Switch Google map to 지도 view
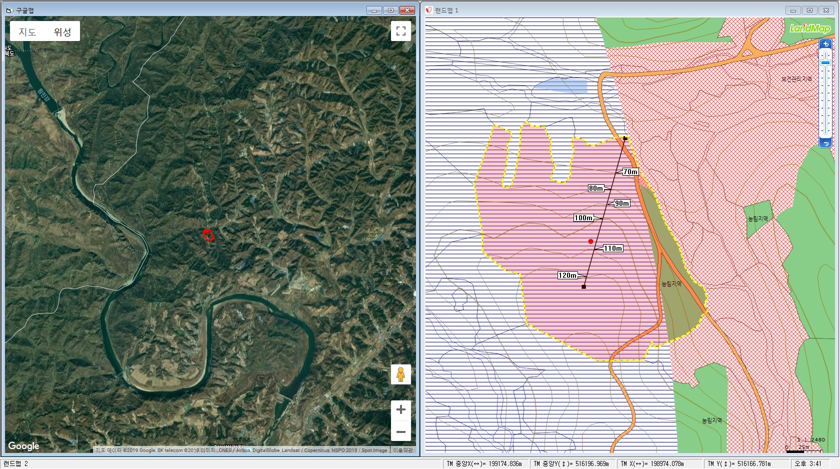This screenshot has height=469, width=840. coord(27,32)
